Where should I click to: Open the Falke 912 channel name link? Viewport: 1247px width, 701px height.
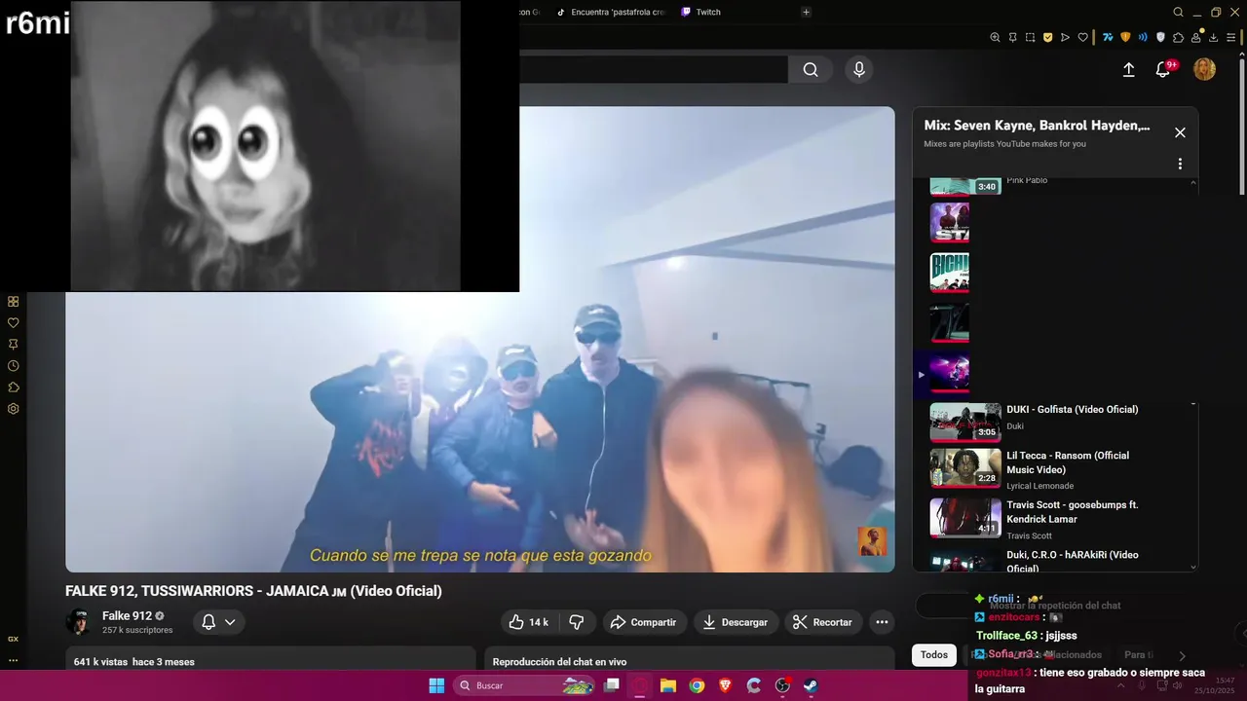127,615
